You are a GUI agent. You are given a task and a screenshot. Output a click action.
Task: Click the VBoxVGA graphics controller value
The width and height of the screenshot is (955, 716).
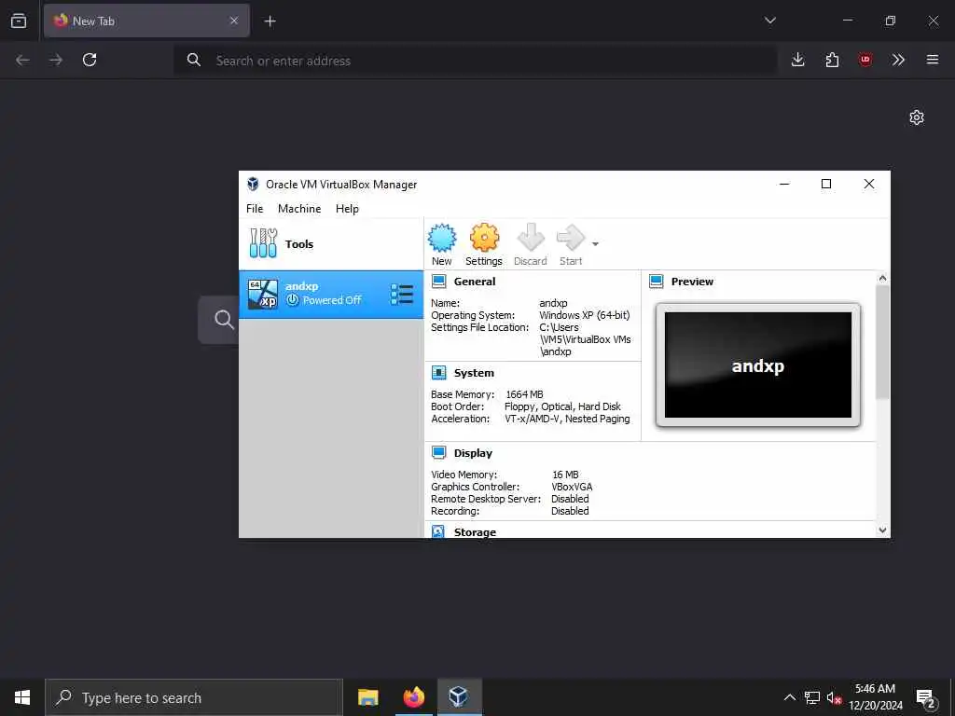(x=572, y=487)
